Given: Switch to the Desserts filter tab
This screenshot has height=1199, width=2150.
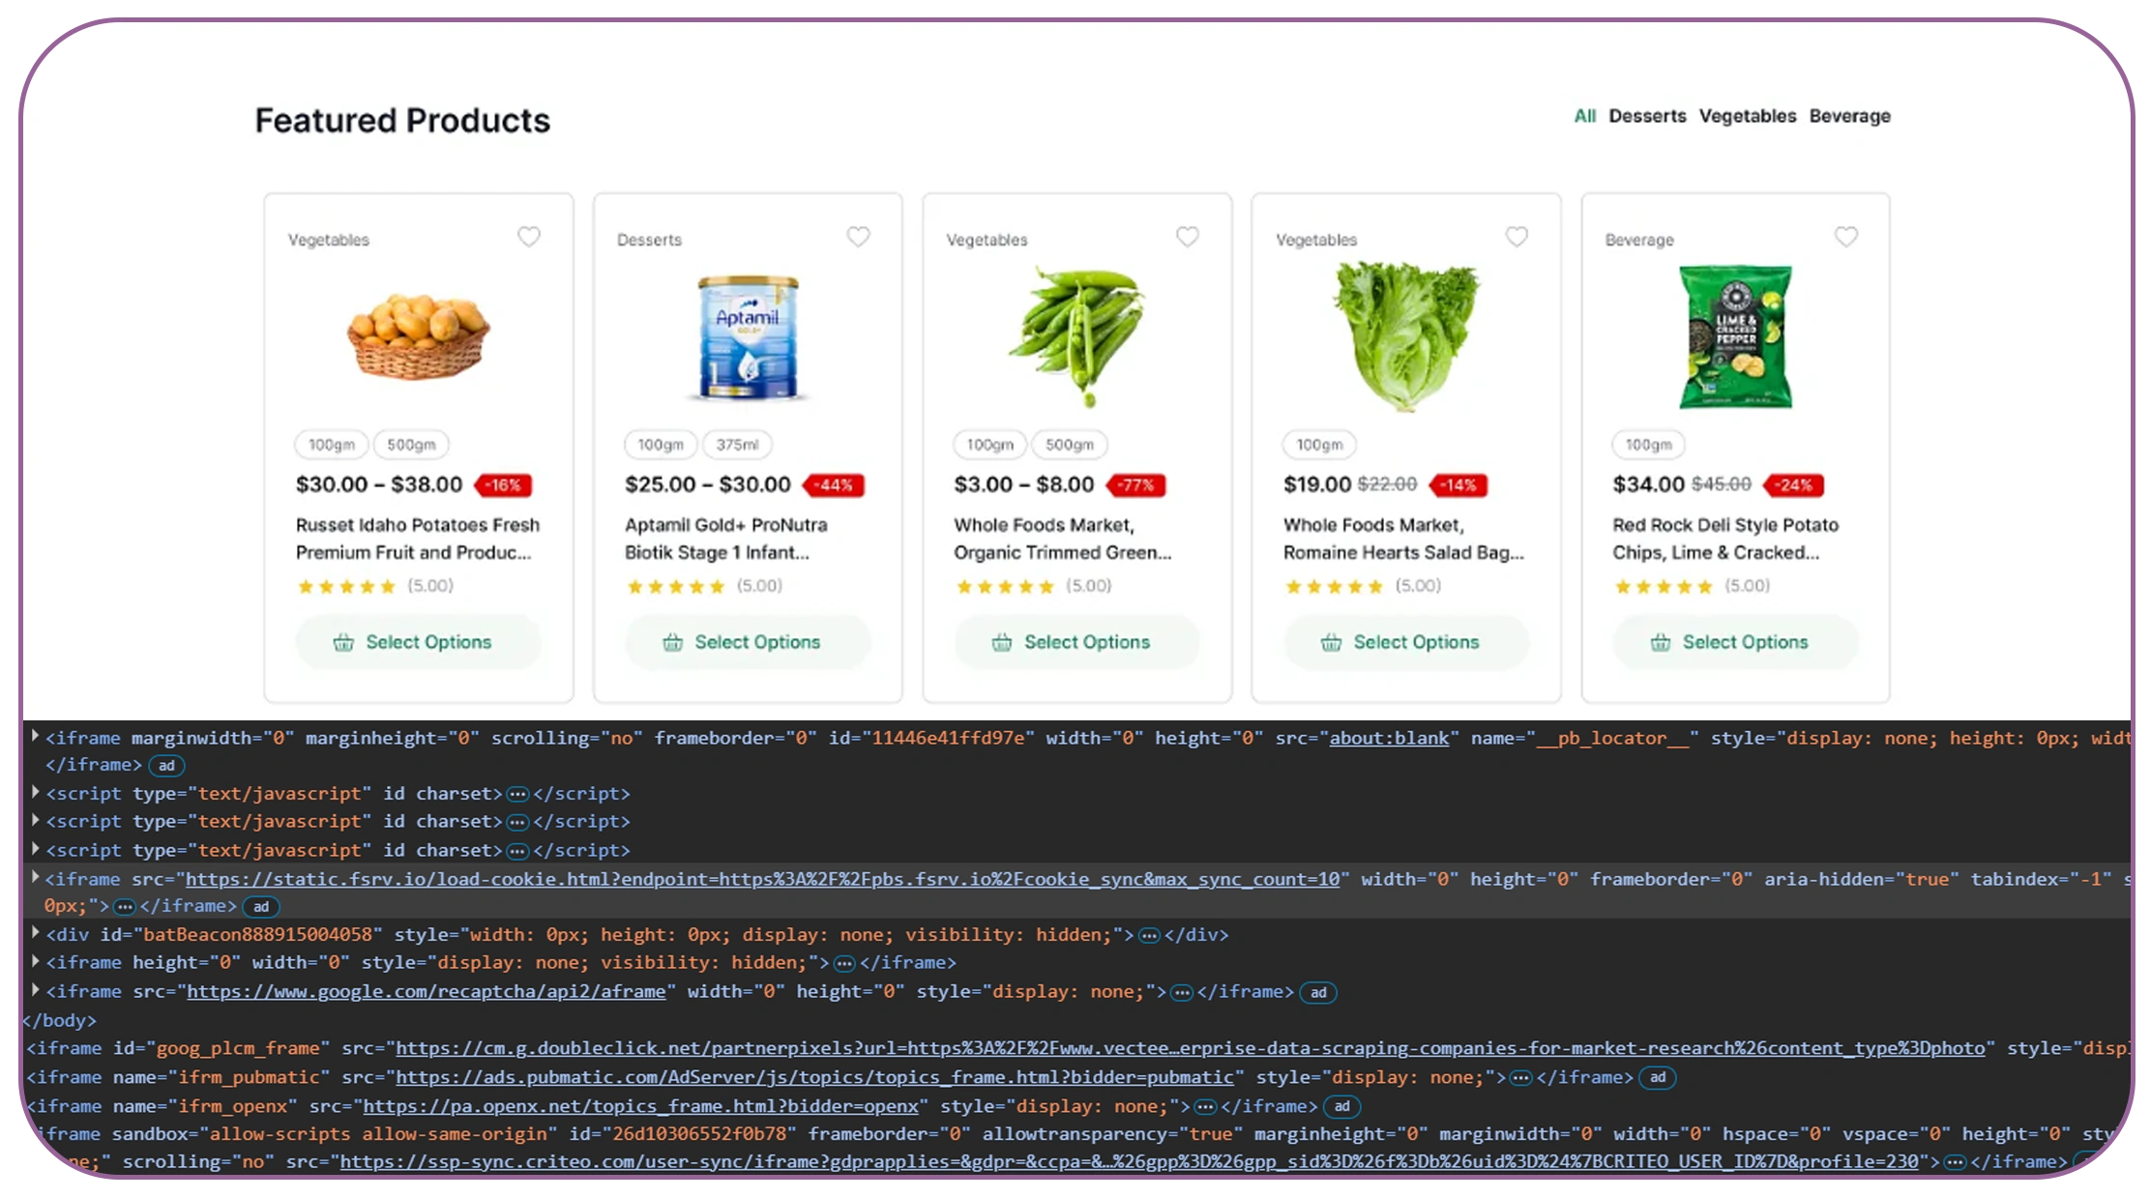Looking at the screenshot, I should [1647, 116].
